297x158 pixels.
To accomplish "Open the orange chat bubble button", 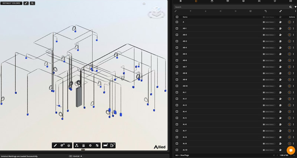I will tap(291, 151).
